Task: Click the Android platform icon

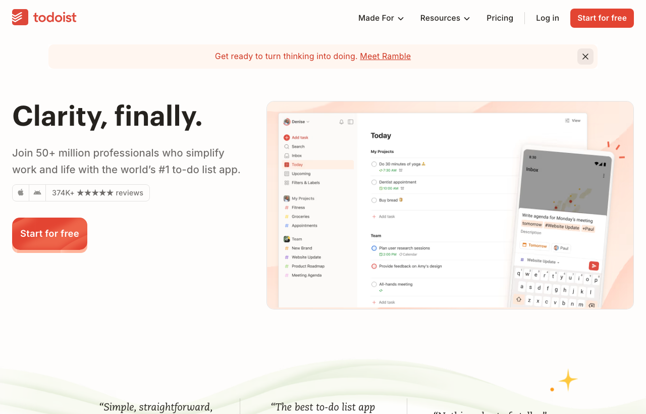Action: [x=37, y=193]
